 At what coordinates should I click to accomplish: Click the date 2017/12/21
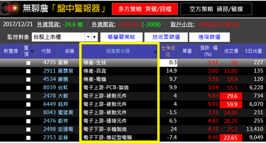coord(18,24)
